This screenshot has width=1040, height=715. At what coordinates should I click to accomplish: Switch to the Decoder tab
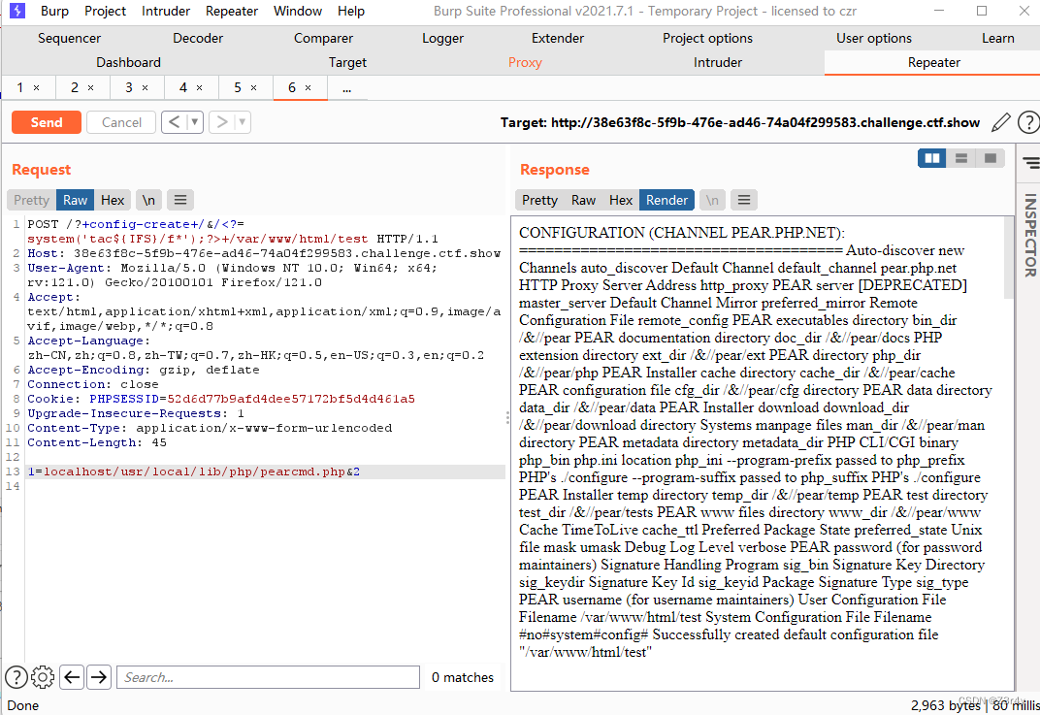pyautogui.click(x=198, y=39)
